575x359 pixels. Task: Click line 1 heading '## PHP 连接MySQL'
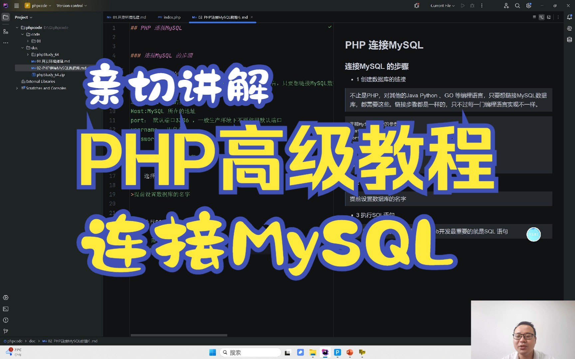tap(156, 28)
